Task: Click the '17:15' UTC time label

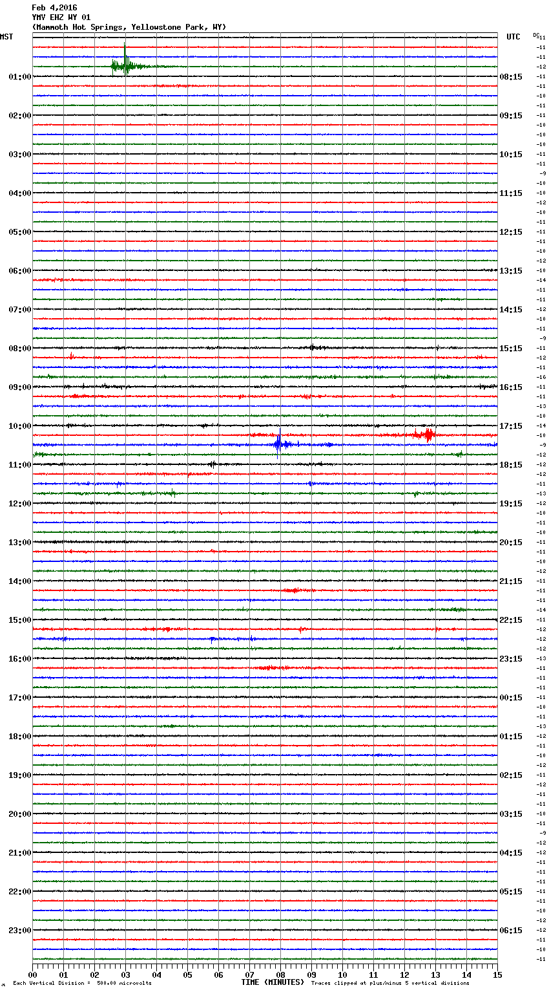Action: 511,426
